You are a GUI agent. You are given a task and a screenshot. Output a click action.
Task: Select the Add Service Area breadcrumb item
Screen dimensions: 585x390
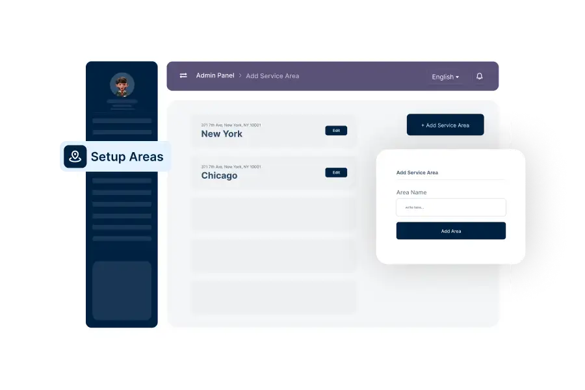[272, 76]
